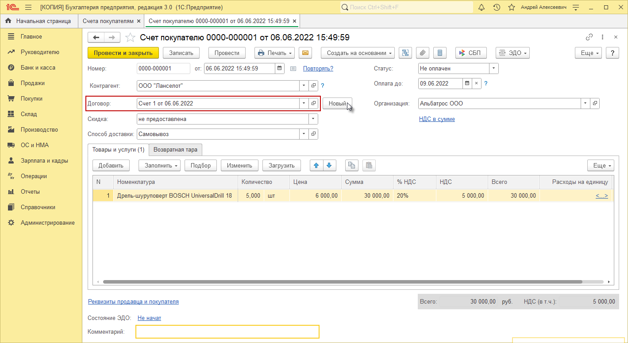Open Реквизиты продавца и покупателя link

[x=133, y=301]
